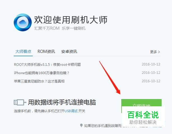Click the light bulb tip icon
Image resolution: width=172 pixels, height=134 pixels.
tap(81, 125)
